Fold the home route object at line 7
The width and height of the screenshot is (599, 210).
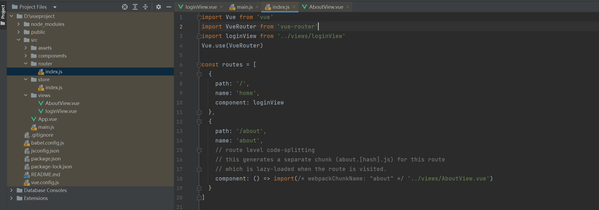tap(199, 74)
